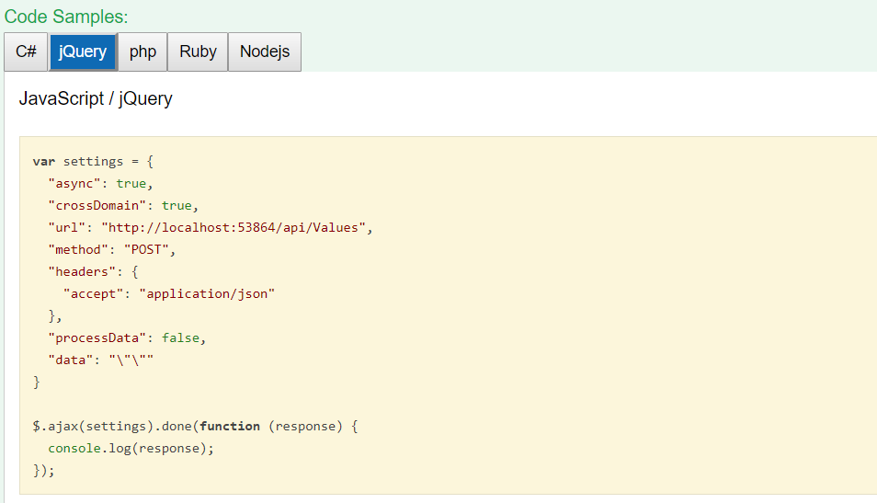Image resolution: width=877 pixels, height=503 pixels.
Task: Click the localhost:53864 URL string
Action: click(235, 227)
